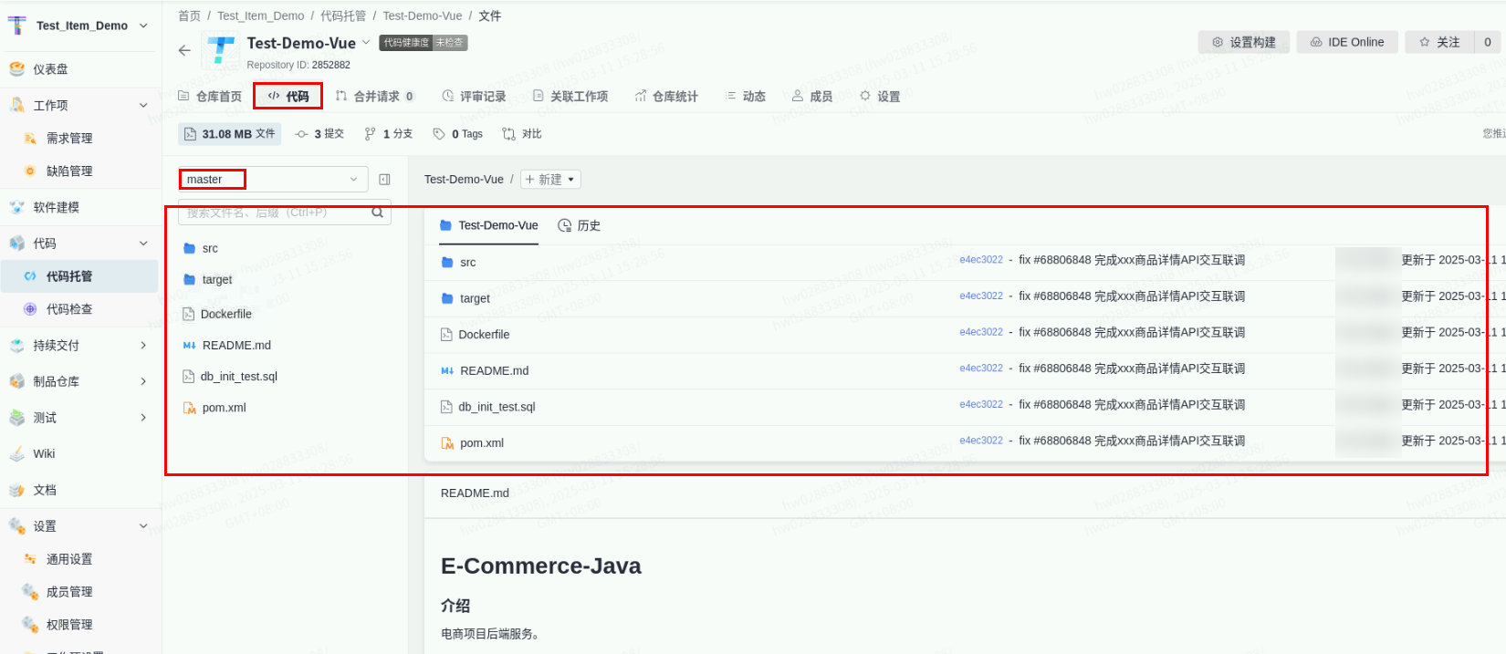
Task: Collapse 工作项 sidebar group
Action: point(143,105)
